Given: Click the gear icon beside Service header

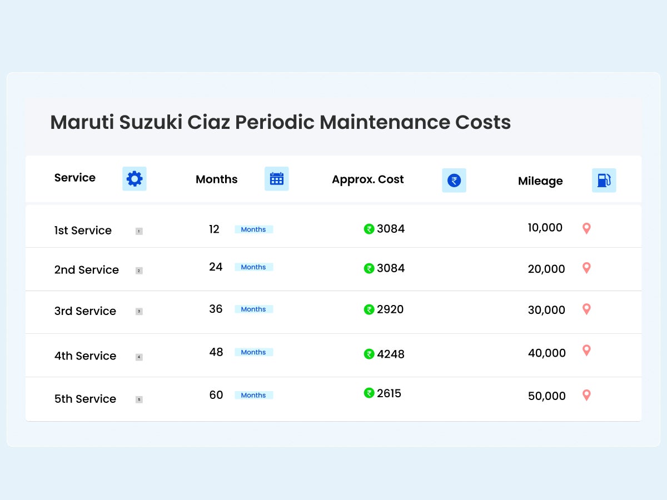Looking at the screenshot, I should point(134,179).
